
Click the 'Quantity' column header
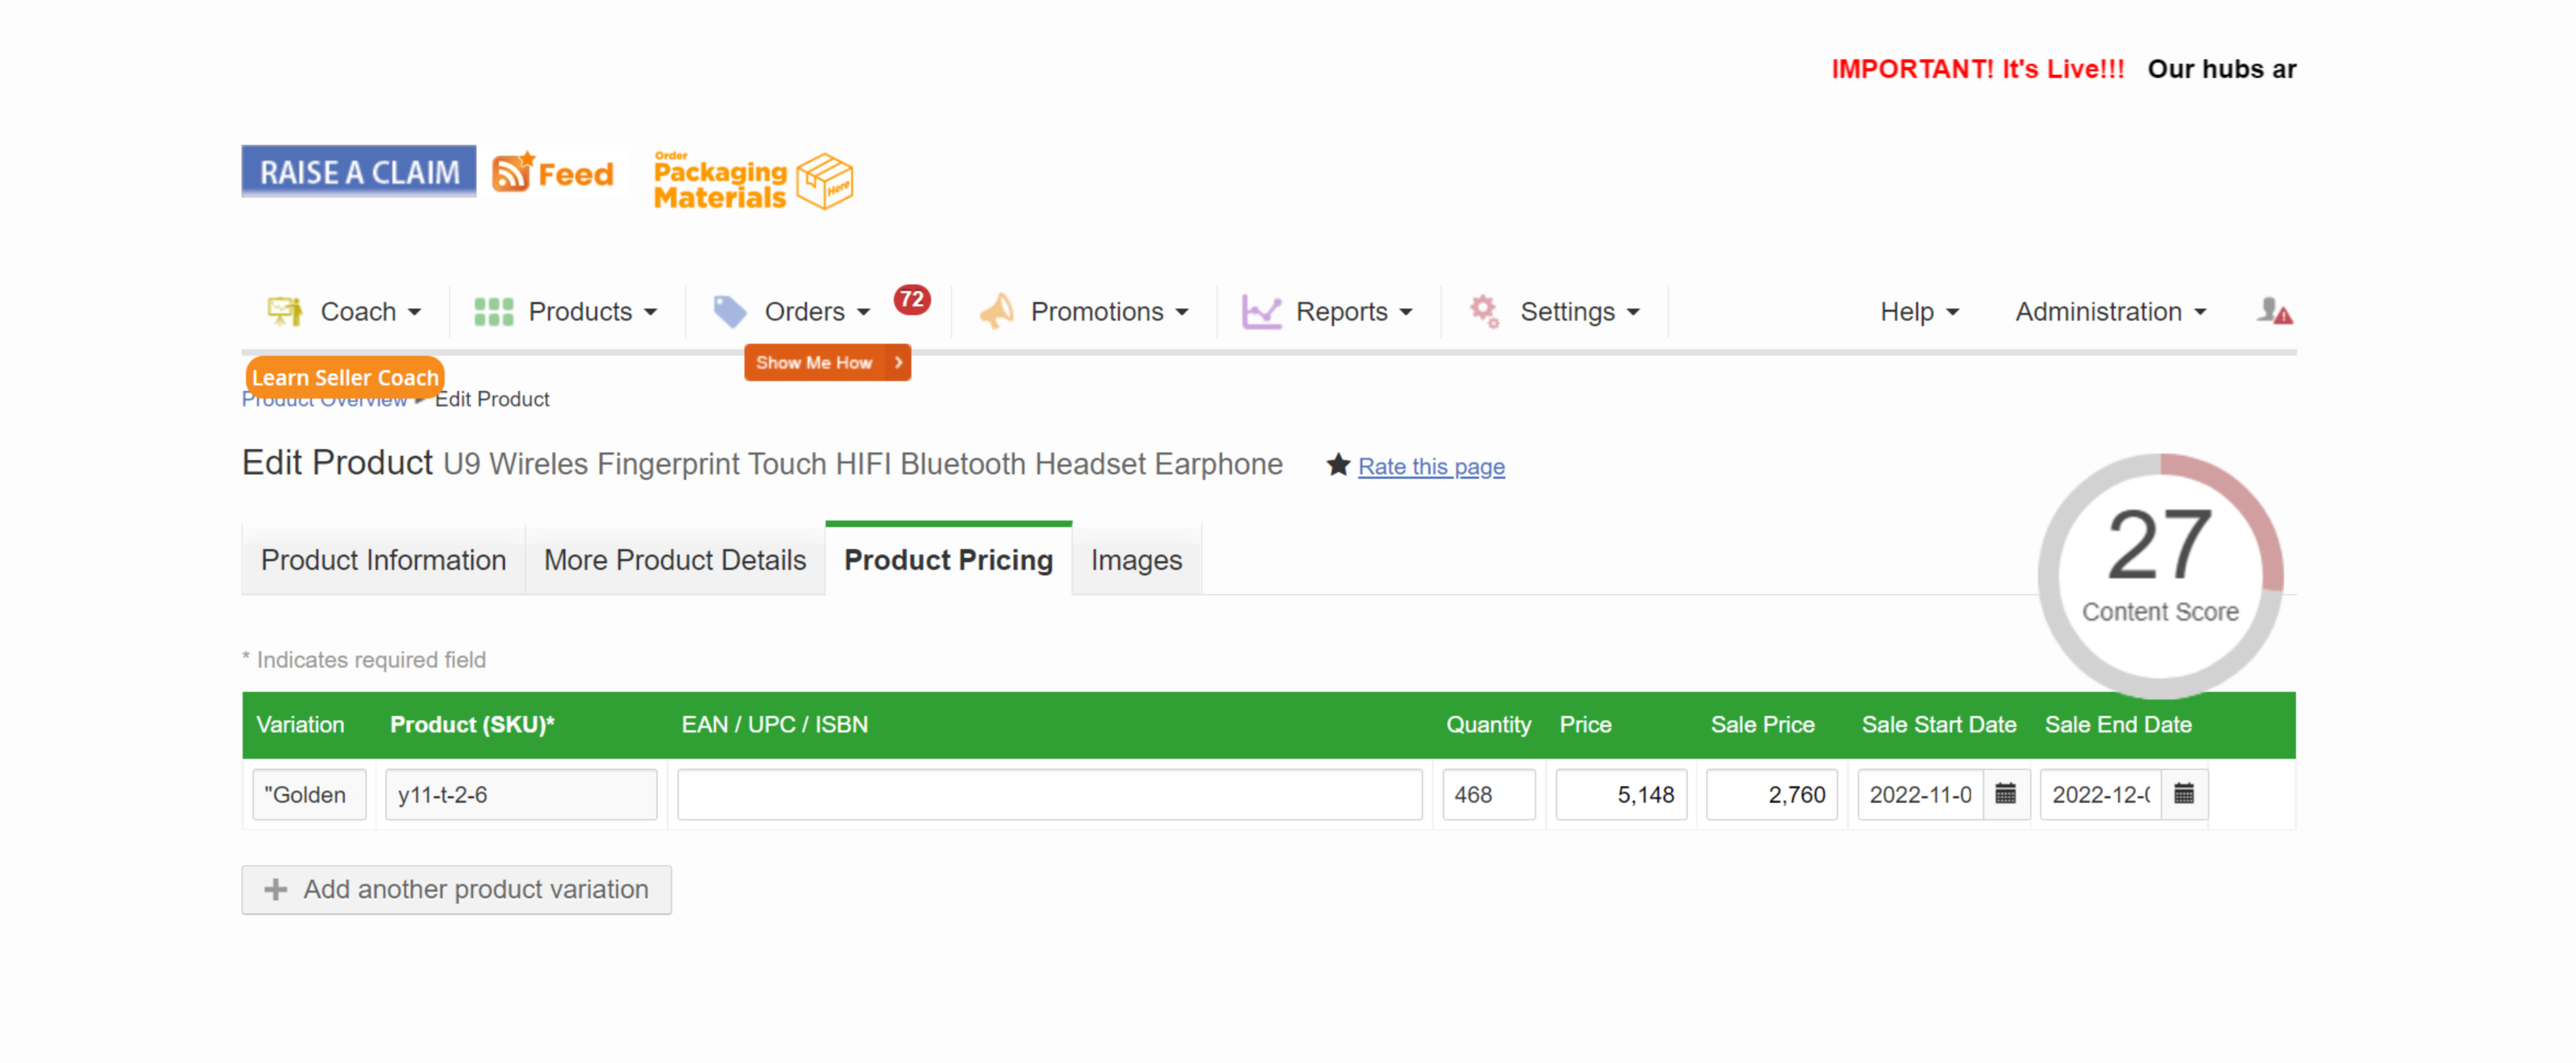pos(1488,724)
